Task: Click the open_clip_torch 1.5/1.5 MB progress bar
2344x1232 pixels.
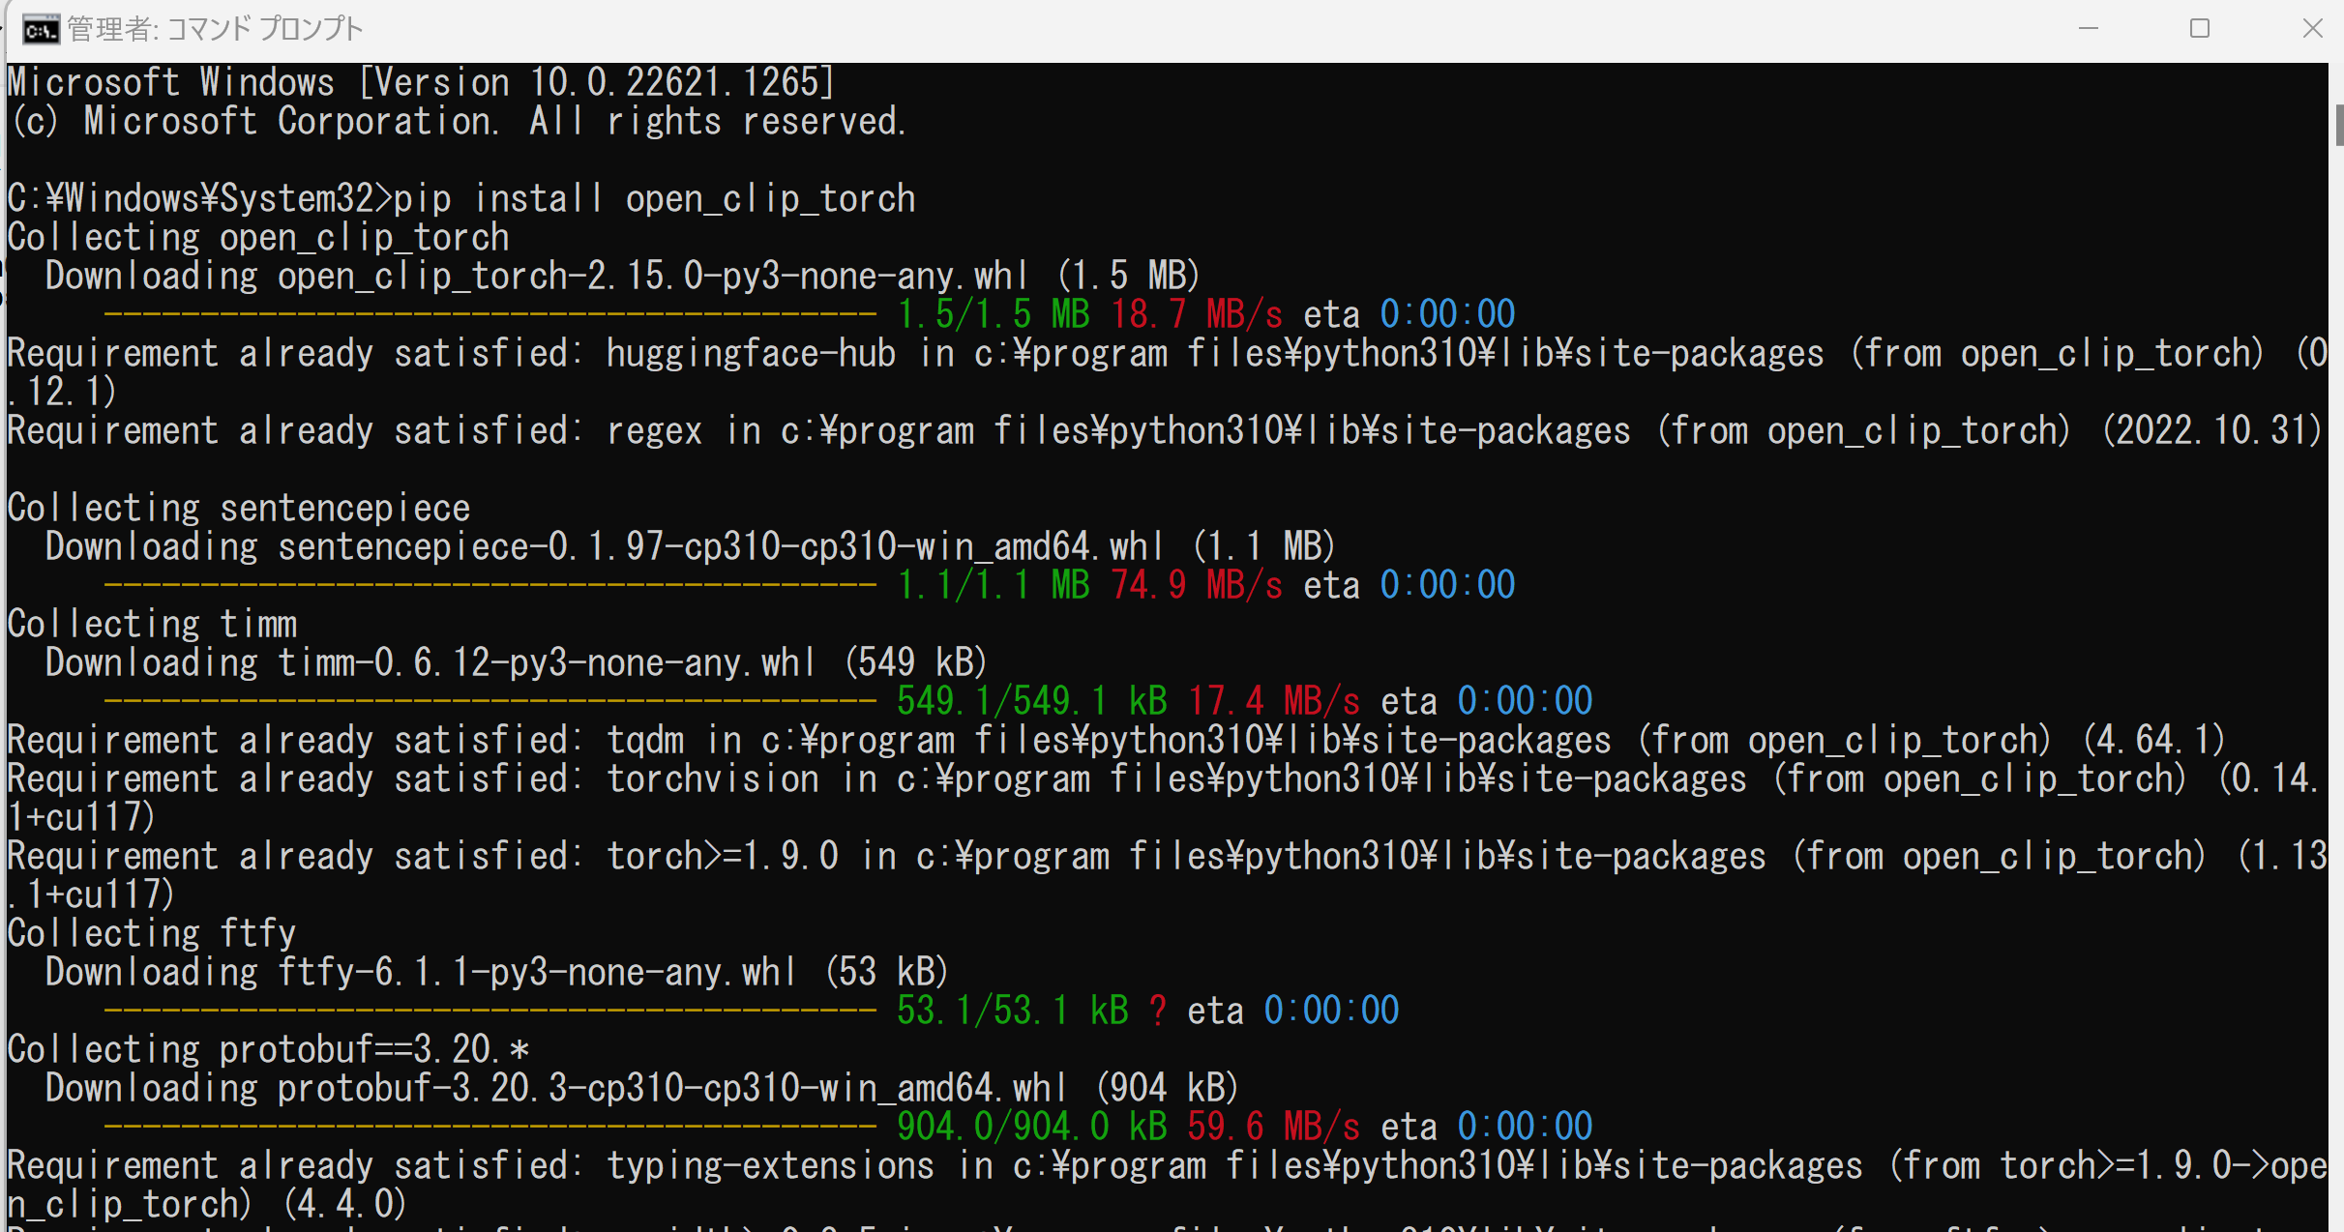Action: click(490, 315)
